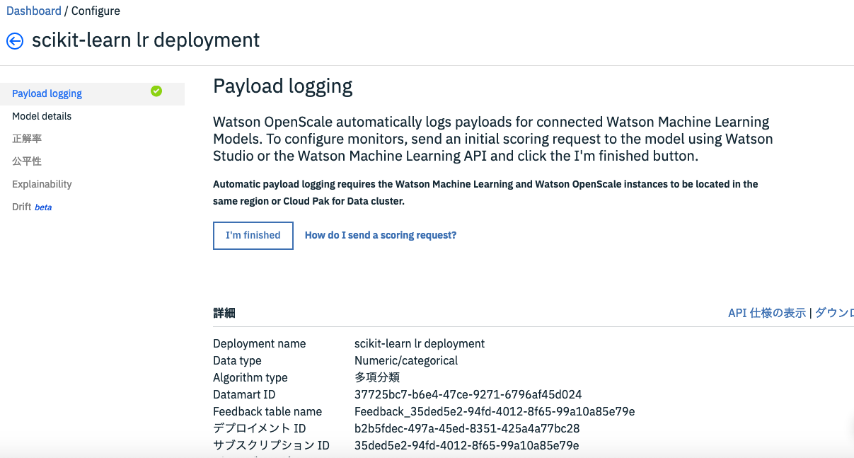Image resolution: width=854 pixels, height=458 pixels.
Task: Click the bold automatic payload logging note
Action: point(485,193)
